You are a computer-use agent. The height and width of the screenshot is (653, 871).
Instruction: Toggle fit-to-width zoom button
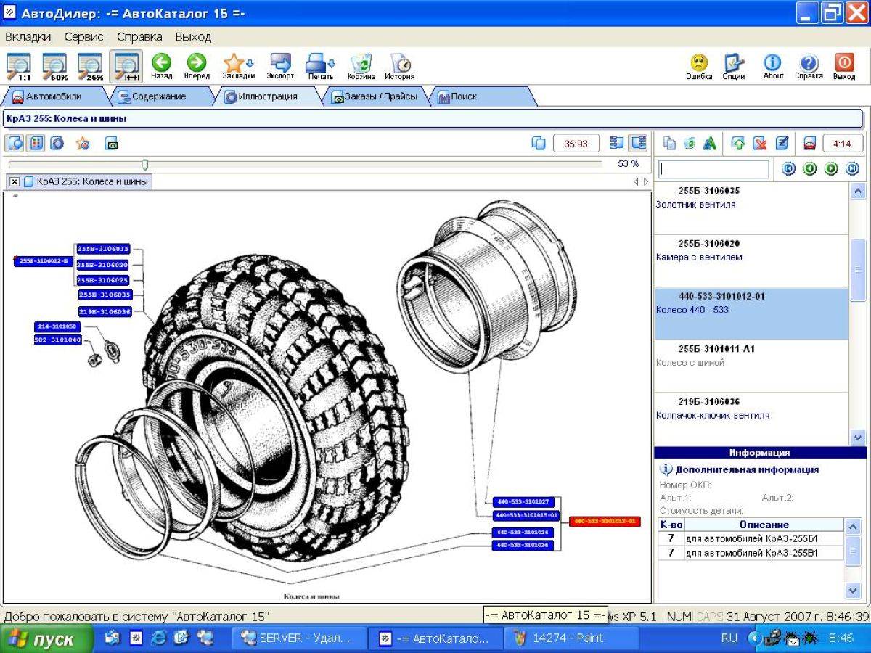[126, 66]
